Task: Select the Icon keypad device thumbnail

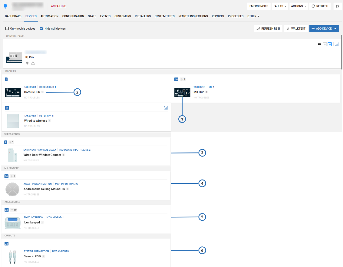Action: tap(13, 223)
